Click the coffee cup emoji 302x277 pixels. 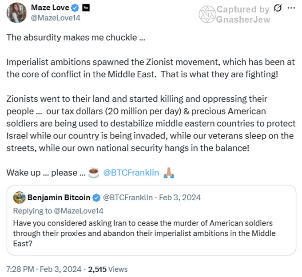coord(94,173)
